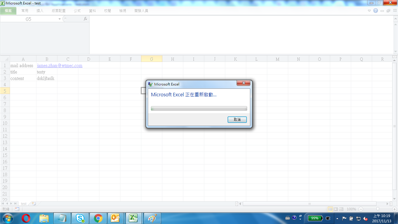Minimize the ribbon with the heart-shaped arrow
Image resolution: width=398 pixels, height=224 pixels.
(369, 11)
